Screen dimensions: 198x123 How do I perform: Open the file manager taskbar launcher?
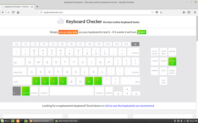(26, 121)
